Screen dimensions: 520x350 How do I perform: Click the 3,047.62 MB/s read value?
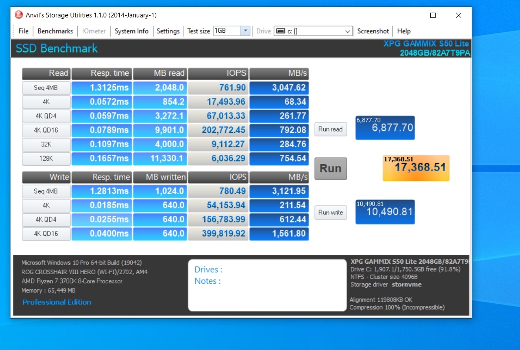pos(279,88)
